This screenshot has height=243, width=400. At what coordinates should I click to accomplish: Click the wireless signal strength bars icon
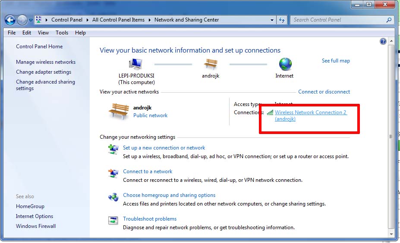[270, 112]
